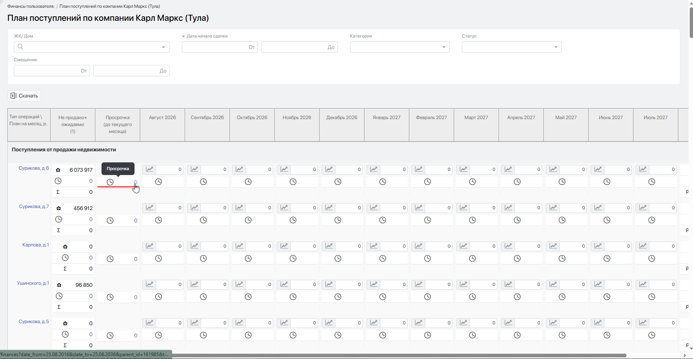Screen dimensions: 693x359
Task: Click chart icon for Ушинского д.1 Июнь 2027
Action: (x=598, y=284)
